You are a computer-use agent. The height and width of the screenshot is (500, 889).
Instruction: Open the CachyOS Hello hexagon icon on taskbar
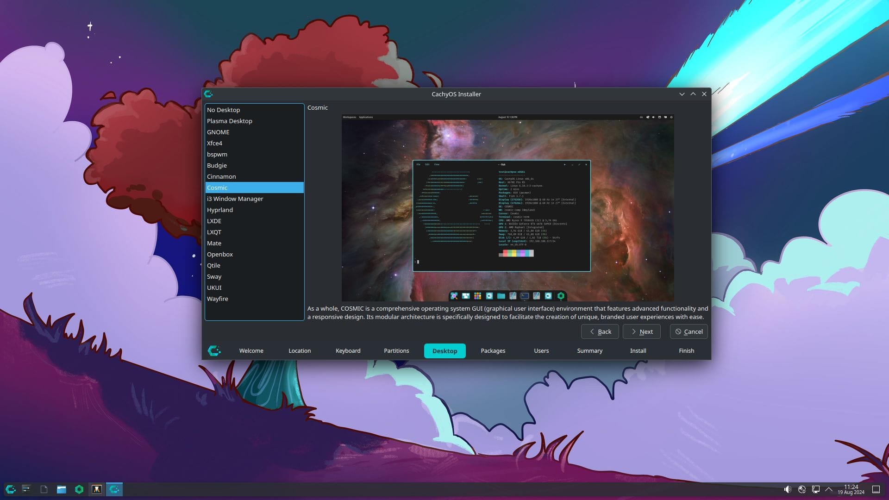(x=79, y=489)
